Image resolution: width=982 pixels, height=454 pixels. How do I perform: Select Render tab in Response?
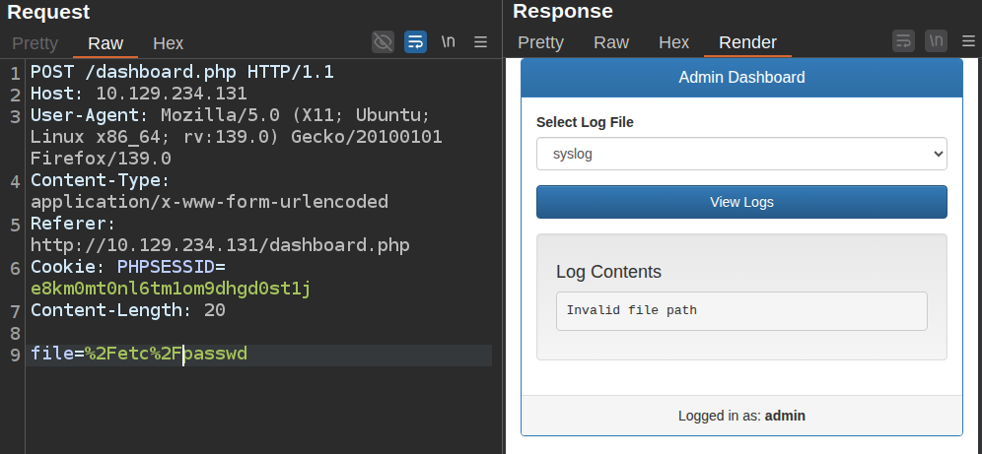click(747, 42)
